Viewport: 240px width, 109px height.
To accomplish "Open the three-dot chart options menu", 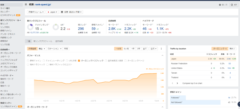I will [161, 49].
